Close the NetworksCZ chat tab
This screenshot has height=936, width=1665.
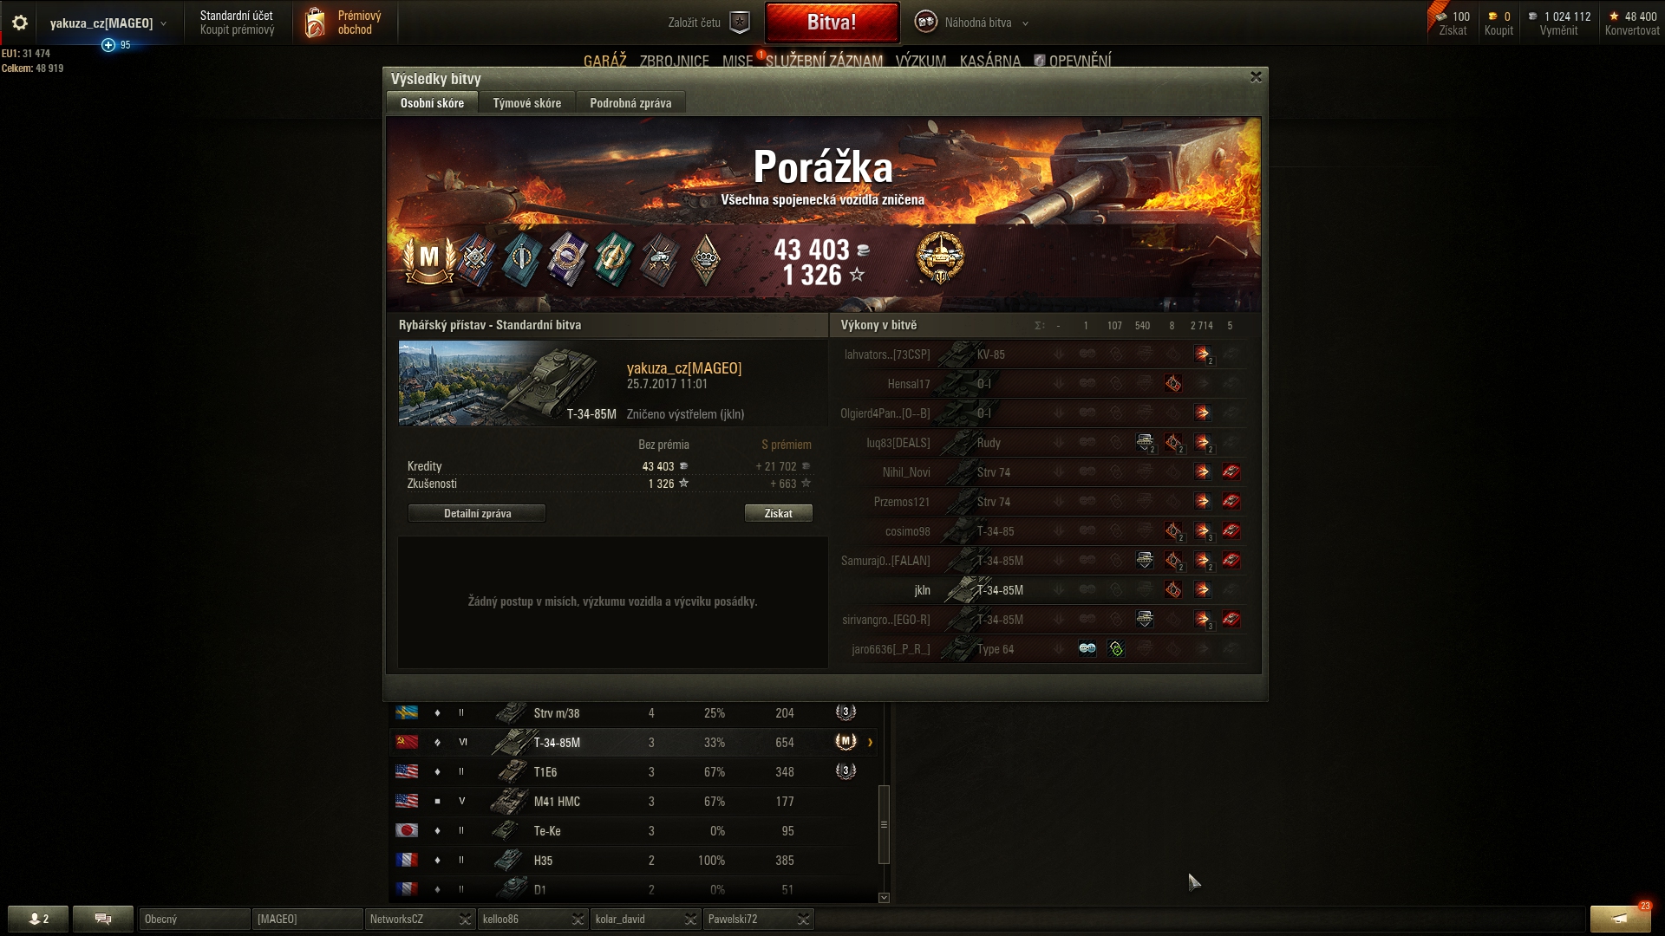(x=465, y=919)
